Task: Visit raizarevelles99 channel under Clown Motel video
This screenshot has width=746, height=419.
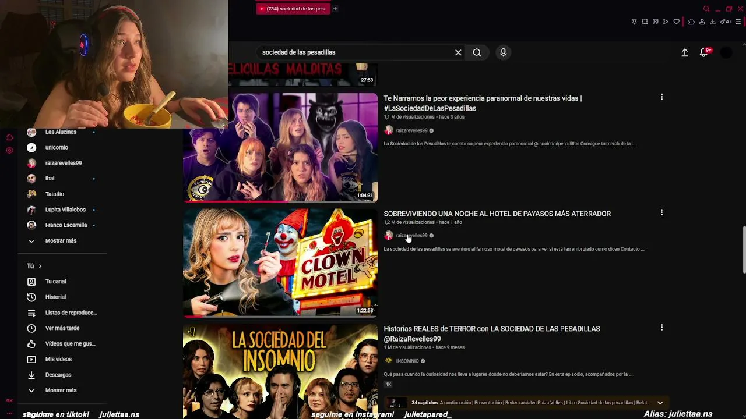Action: (x=411, y=236)
